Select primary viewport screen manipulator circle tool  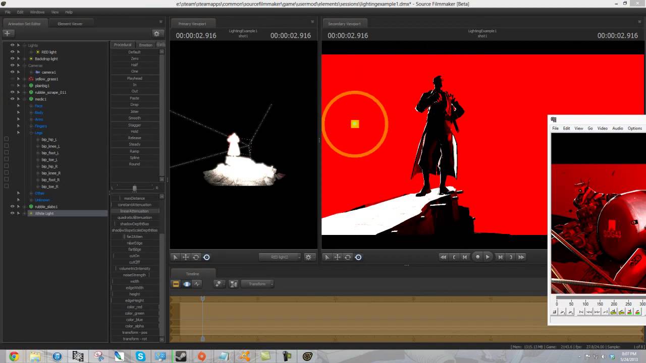tap(206, 257)
